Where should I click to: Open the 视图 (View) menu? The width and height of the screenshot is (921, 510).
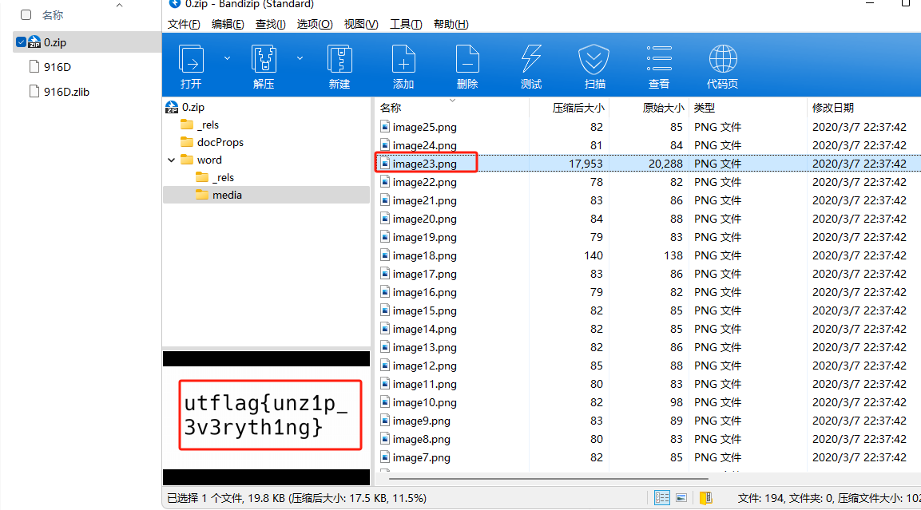click(x=360, y=23)
